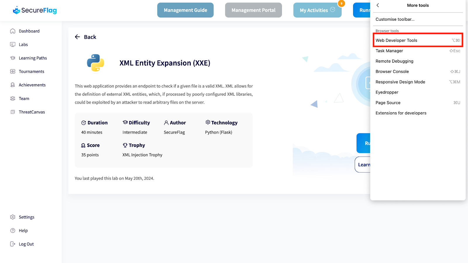This screenshot has width=468, height=263.
Task: Click the Help question mark icon
Action: [x=13, y=230]
